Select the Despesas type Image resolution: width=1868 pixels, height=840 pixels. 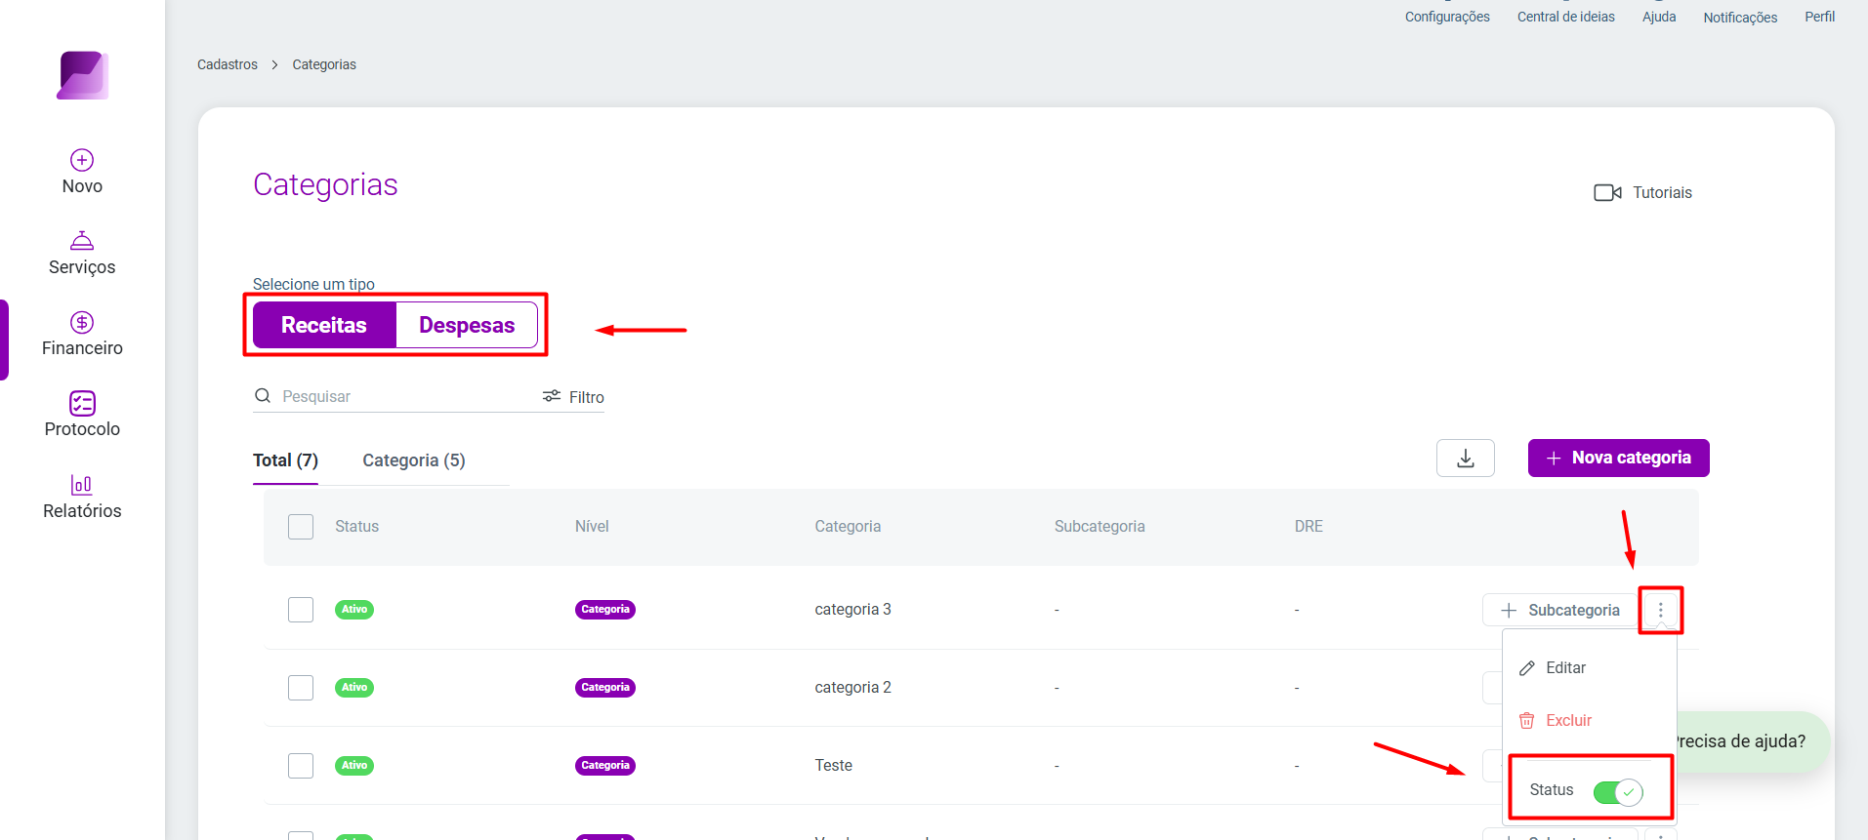[467, 325]
